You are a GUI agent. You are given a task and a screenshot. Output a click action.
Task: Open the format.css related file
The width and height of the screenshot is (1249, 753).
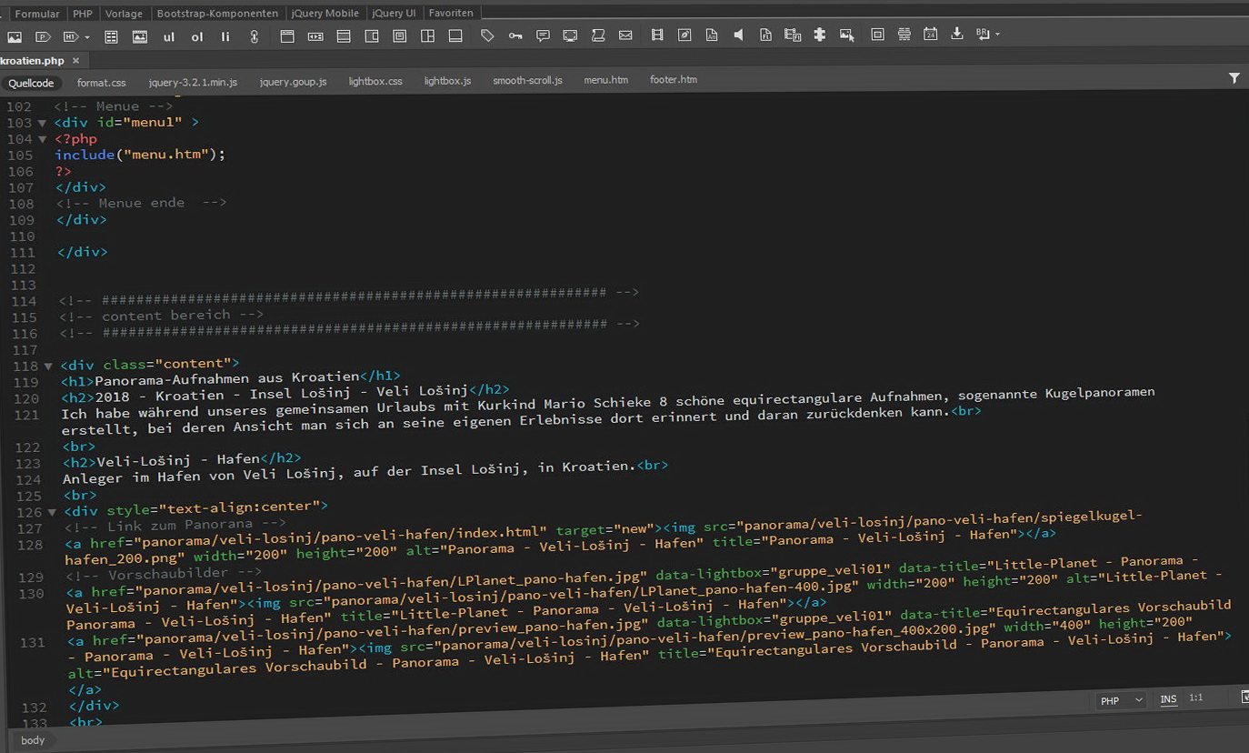102,83
